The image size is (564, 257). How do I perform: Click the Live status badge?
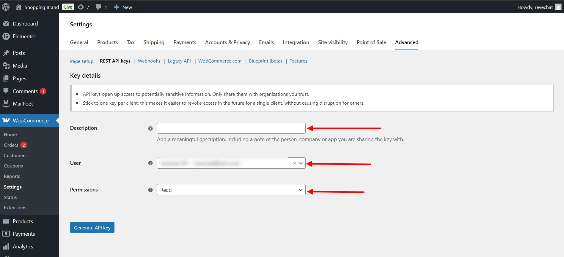68,7
